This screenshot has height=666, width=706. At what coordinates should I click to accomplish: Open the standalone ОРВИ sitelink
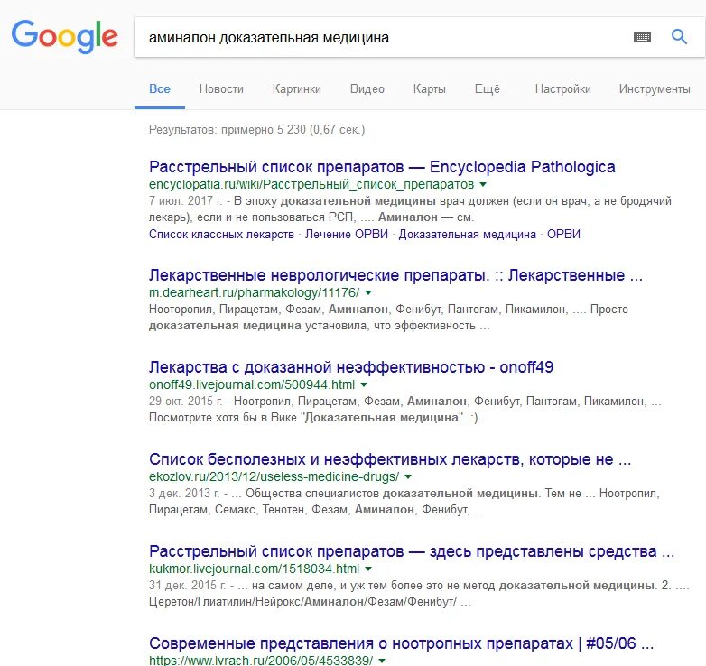(563, 234)
